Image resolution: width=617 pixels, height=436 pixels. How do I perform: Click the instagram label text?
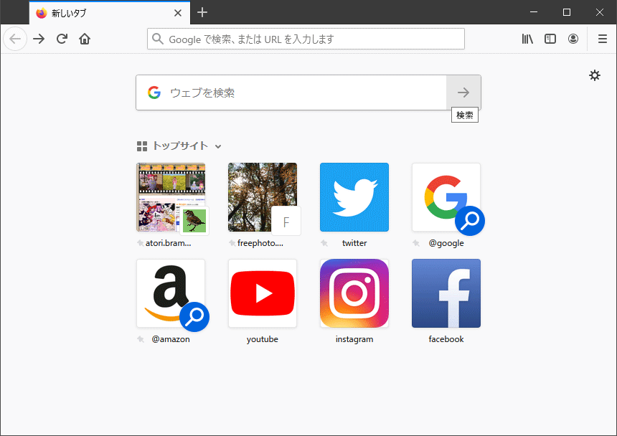(354, 339)
